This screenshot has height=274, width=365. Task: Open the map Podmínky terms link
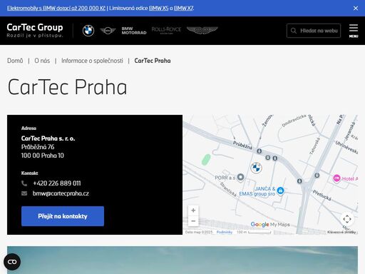click(x=225, y=232)
